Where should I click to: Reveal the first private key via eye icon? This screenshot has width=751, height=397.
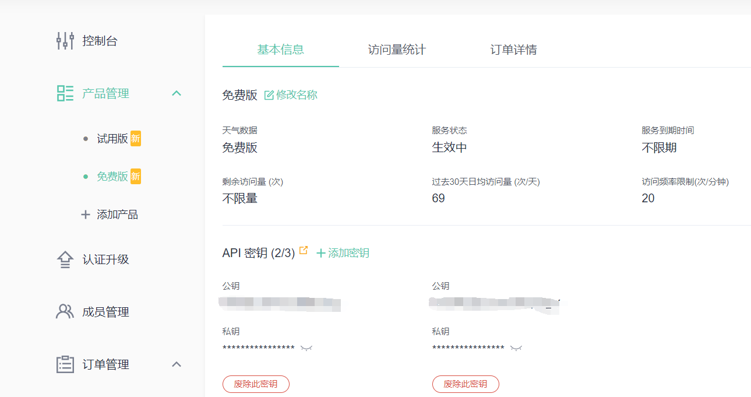[x=306, y=348]
